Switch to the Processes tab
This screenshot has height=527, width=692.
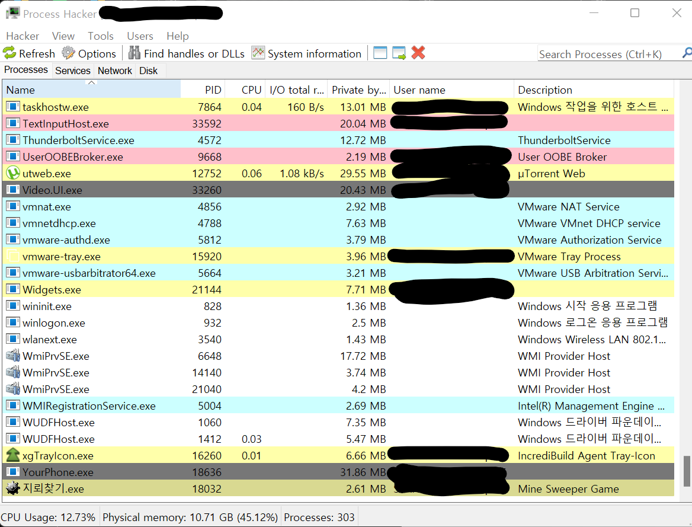pyautogui.click(x=26, y=70)
